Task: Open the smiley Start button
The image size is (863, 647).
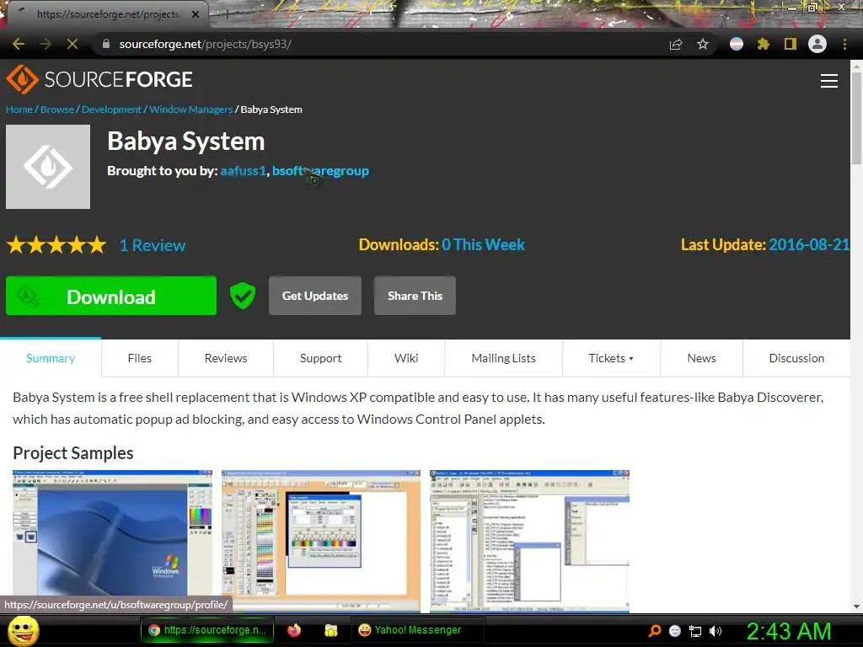Action: 23,630
